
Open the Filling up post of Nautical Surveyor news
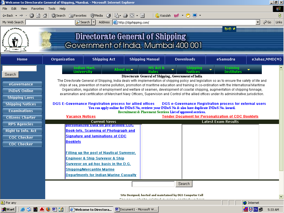[x=101, y=164]
